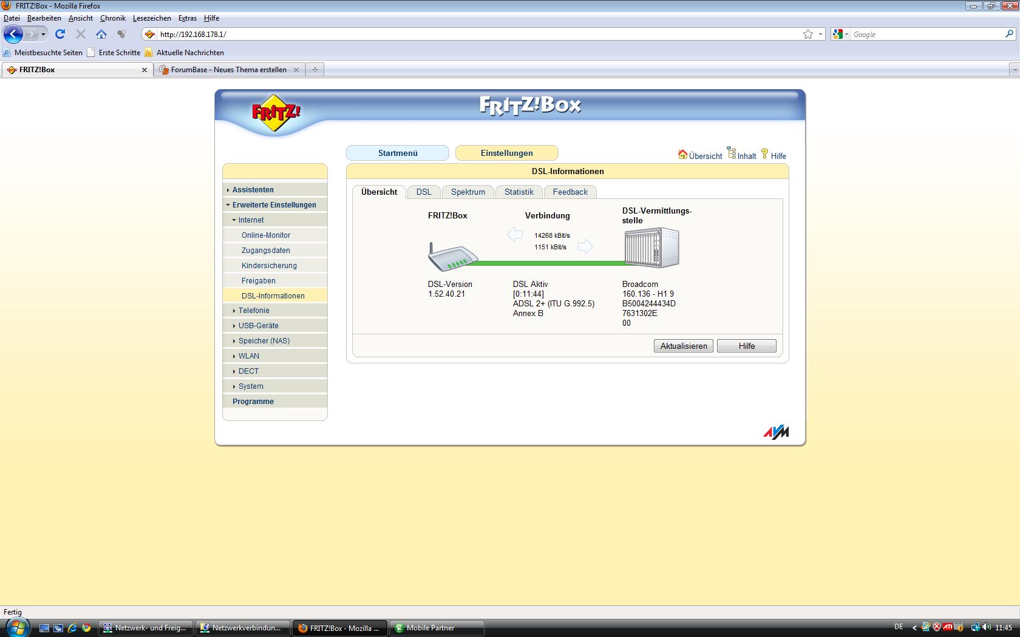Select the Übersicht tab
The width and height of the screenshot is (1020, 637).
tap(379, 192)
